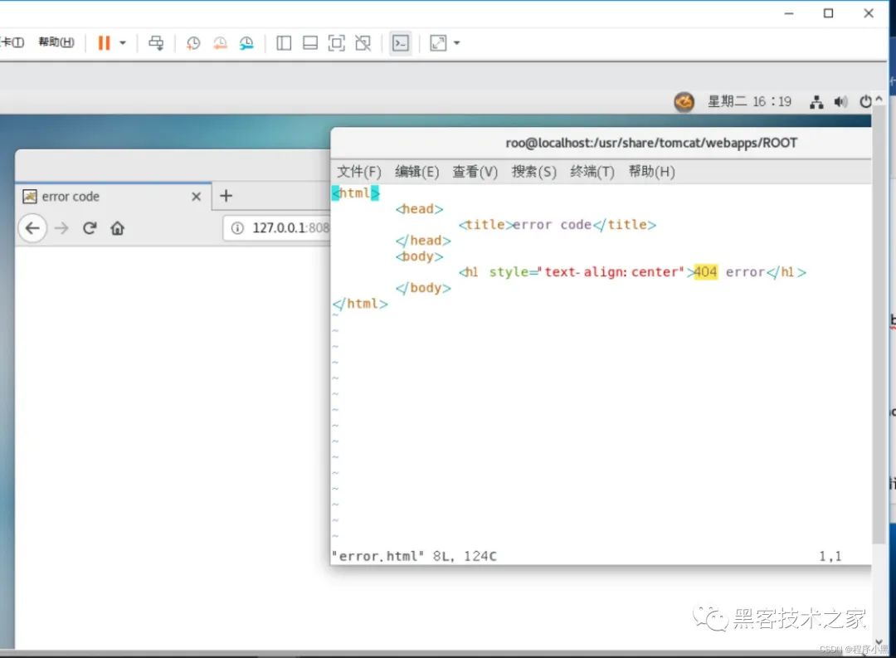Click the power menu icon
This screenshot has width=896, height=658.
[865, 102]
